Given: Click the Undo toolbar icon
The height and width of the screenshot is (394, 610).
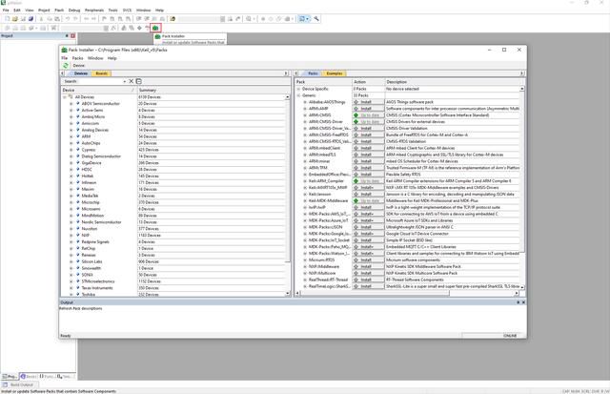Looking at the screenshot, I should pyautogui.click(x=68, y=19).
